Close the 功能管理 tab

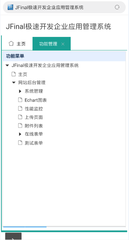coord(63,44)
